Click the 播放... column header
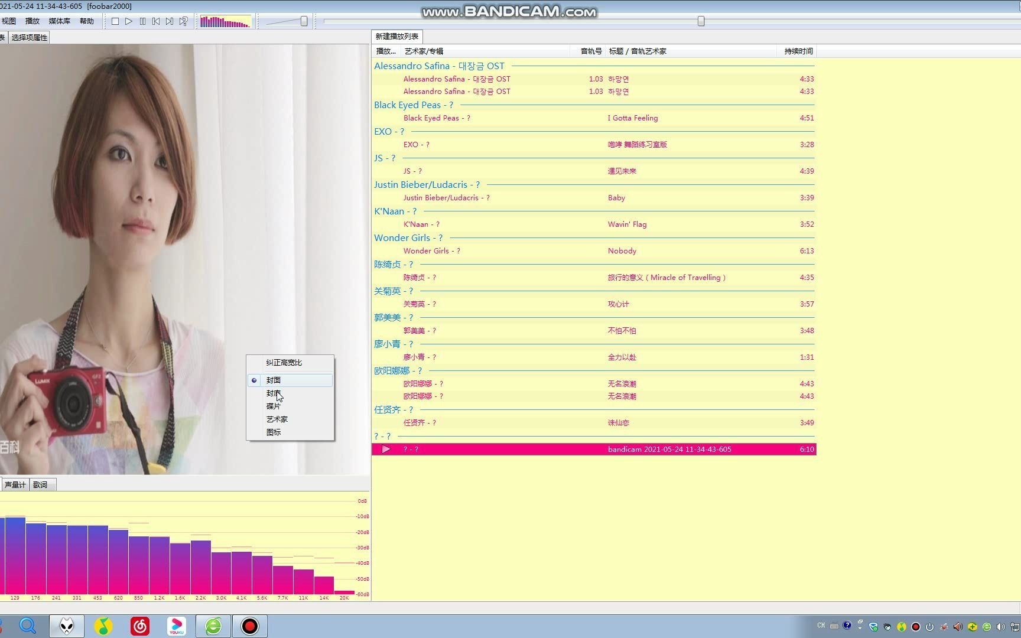This screenshot has height=638, width=1021. 386,51
